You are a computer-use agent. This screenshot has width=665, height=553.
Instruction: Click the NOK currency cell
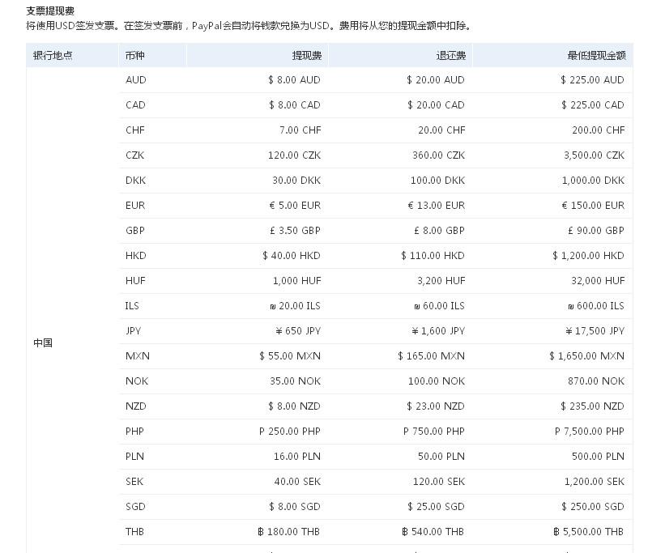click(137, 381)
